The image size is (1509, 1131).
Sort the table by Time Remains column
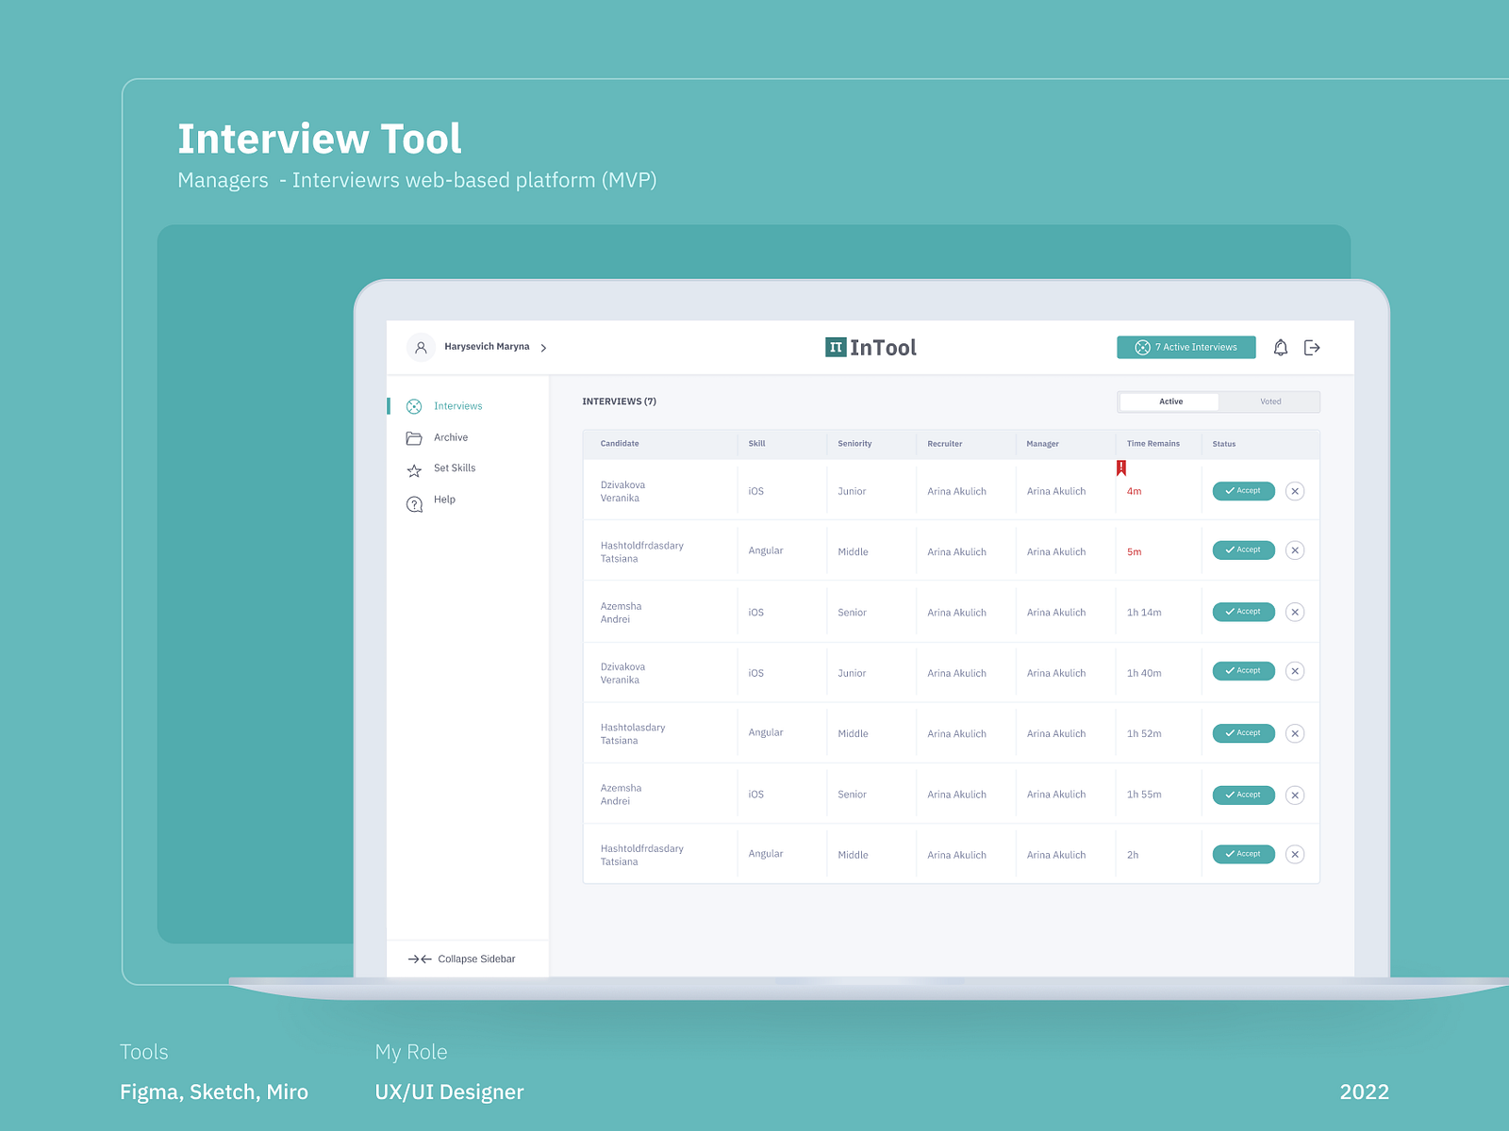(1152, 444)
